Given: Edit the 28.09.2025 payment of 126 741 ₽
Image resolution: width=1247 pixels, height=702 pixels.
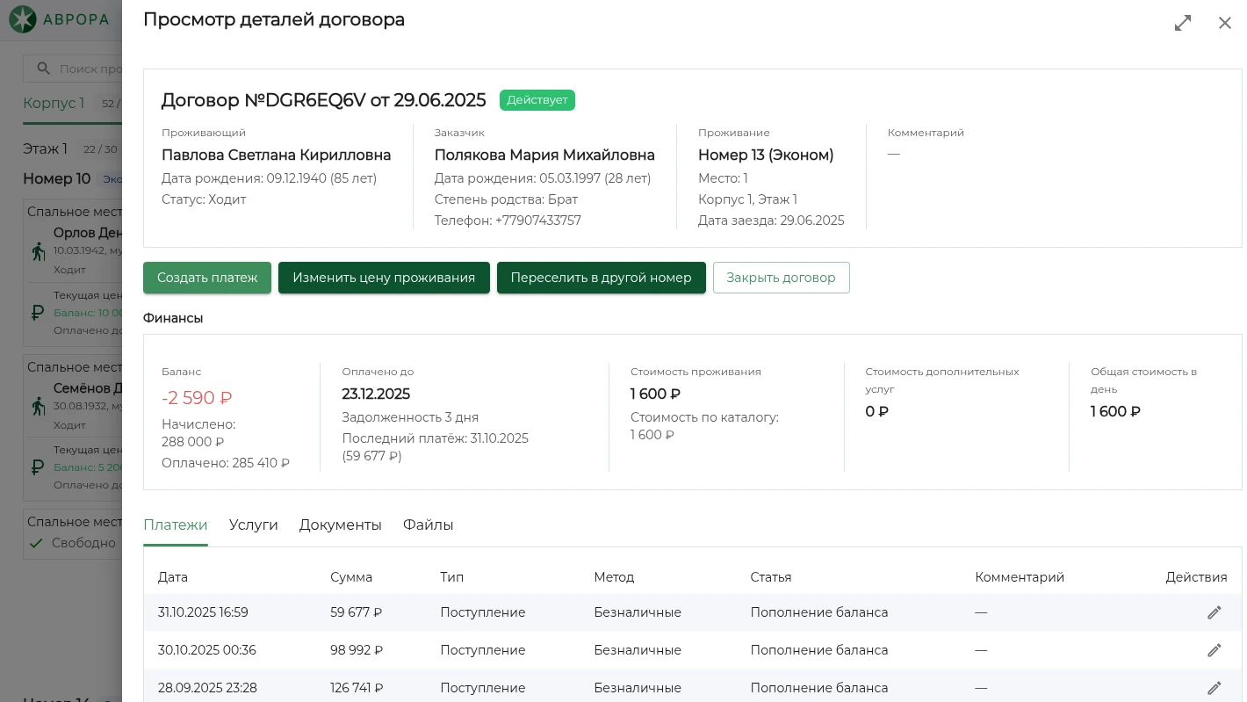Looking at the screenshot, I should pos(1214,688).
